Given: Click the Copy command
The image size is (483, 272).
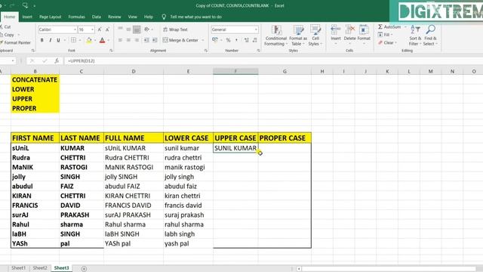Looking at the screenshot, I should [x=7, y=35].
